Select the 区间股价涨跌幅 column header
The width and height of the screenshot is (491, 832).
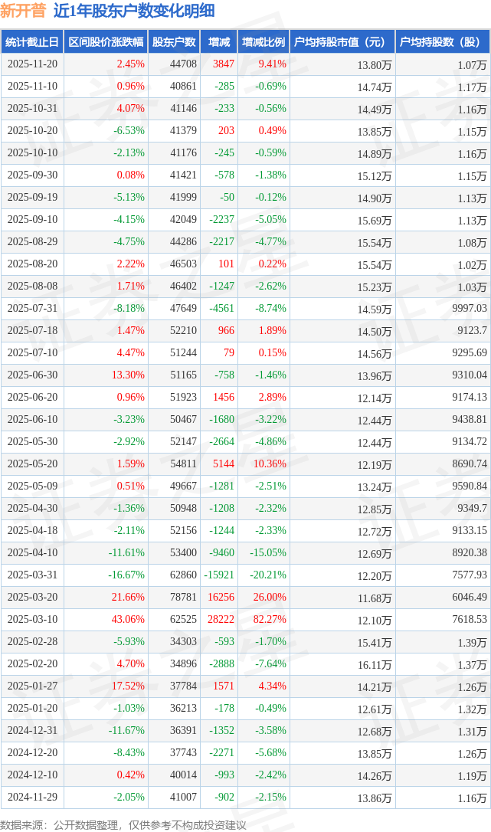[x=105, y=43]
